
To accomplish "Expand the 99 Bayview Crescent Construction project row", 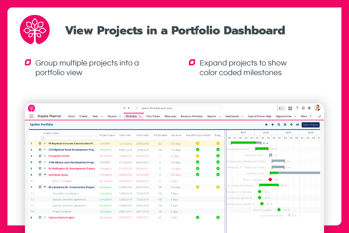I will tap(45, 144).
